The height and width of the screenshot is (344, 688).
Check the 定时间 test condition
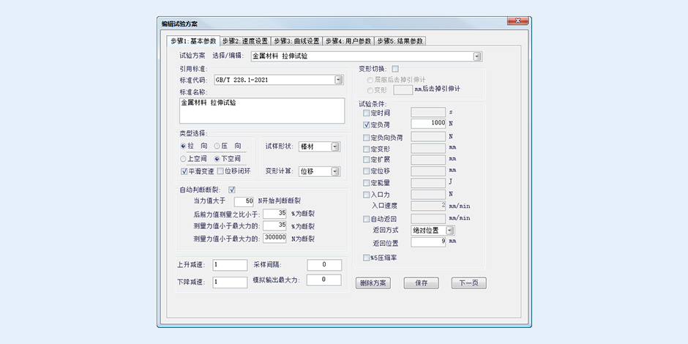tap(367, 113)
